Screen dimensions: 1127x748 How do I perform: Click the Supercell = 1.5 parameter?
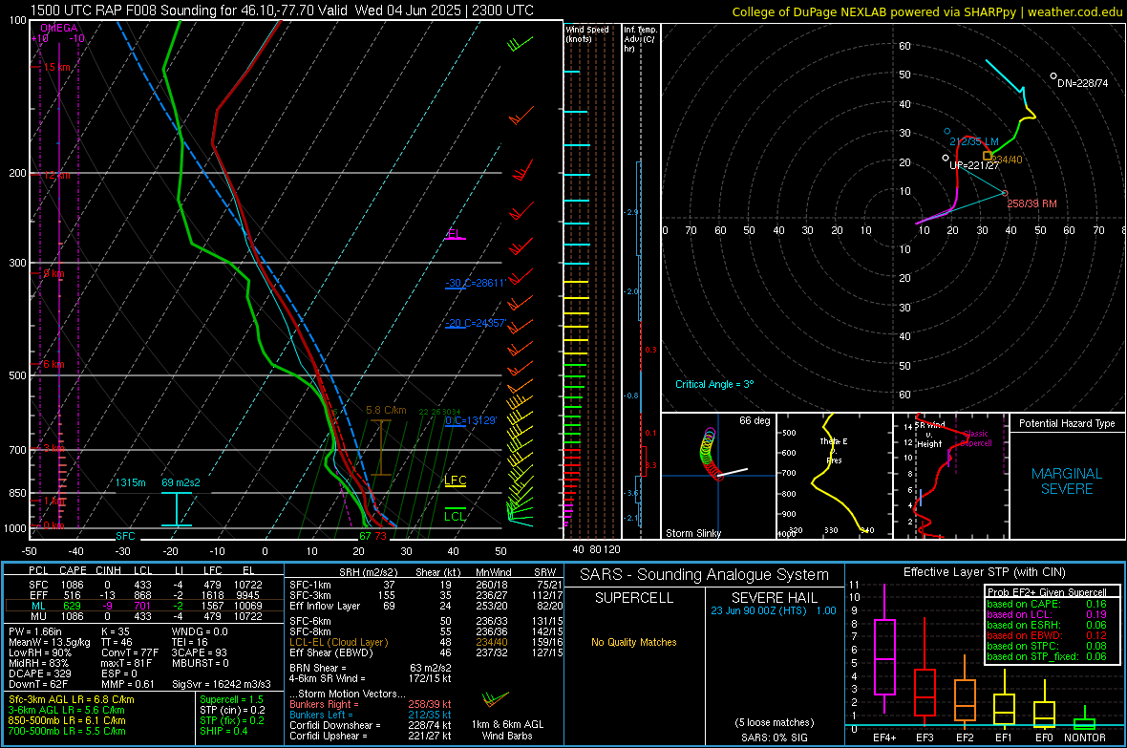pyautogui.click(x=231, y=699)
